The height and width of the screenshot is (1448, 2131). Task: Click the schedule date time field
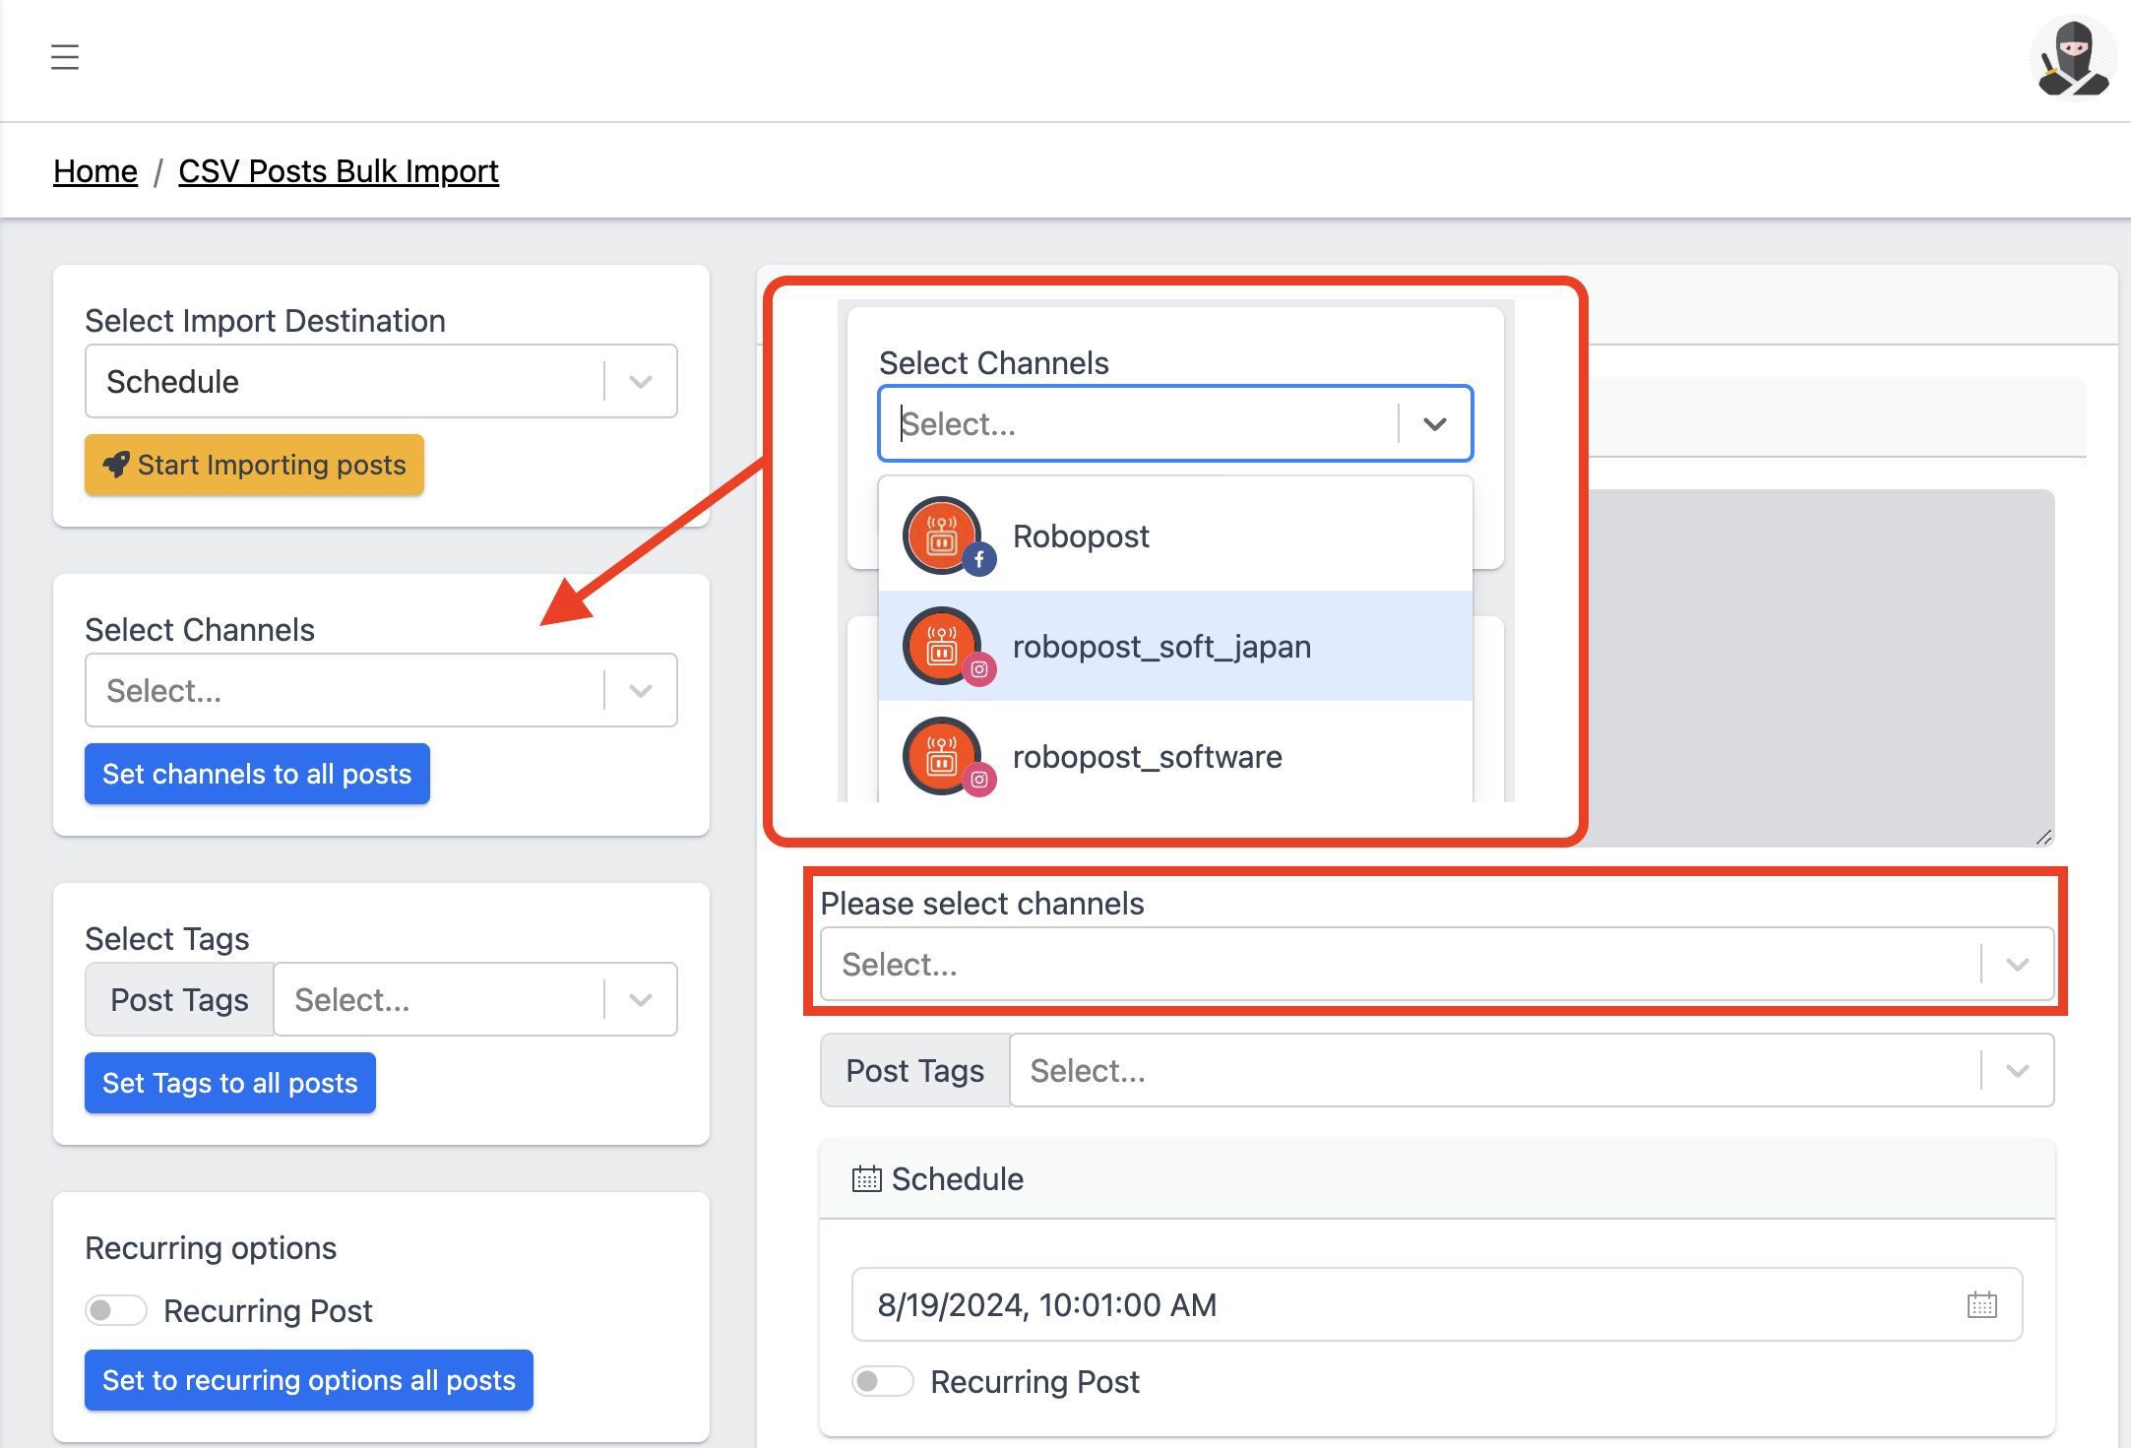coord(1437,1304)
